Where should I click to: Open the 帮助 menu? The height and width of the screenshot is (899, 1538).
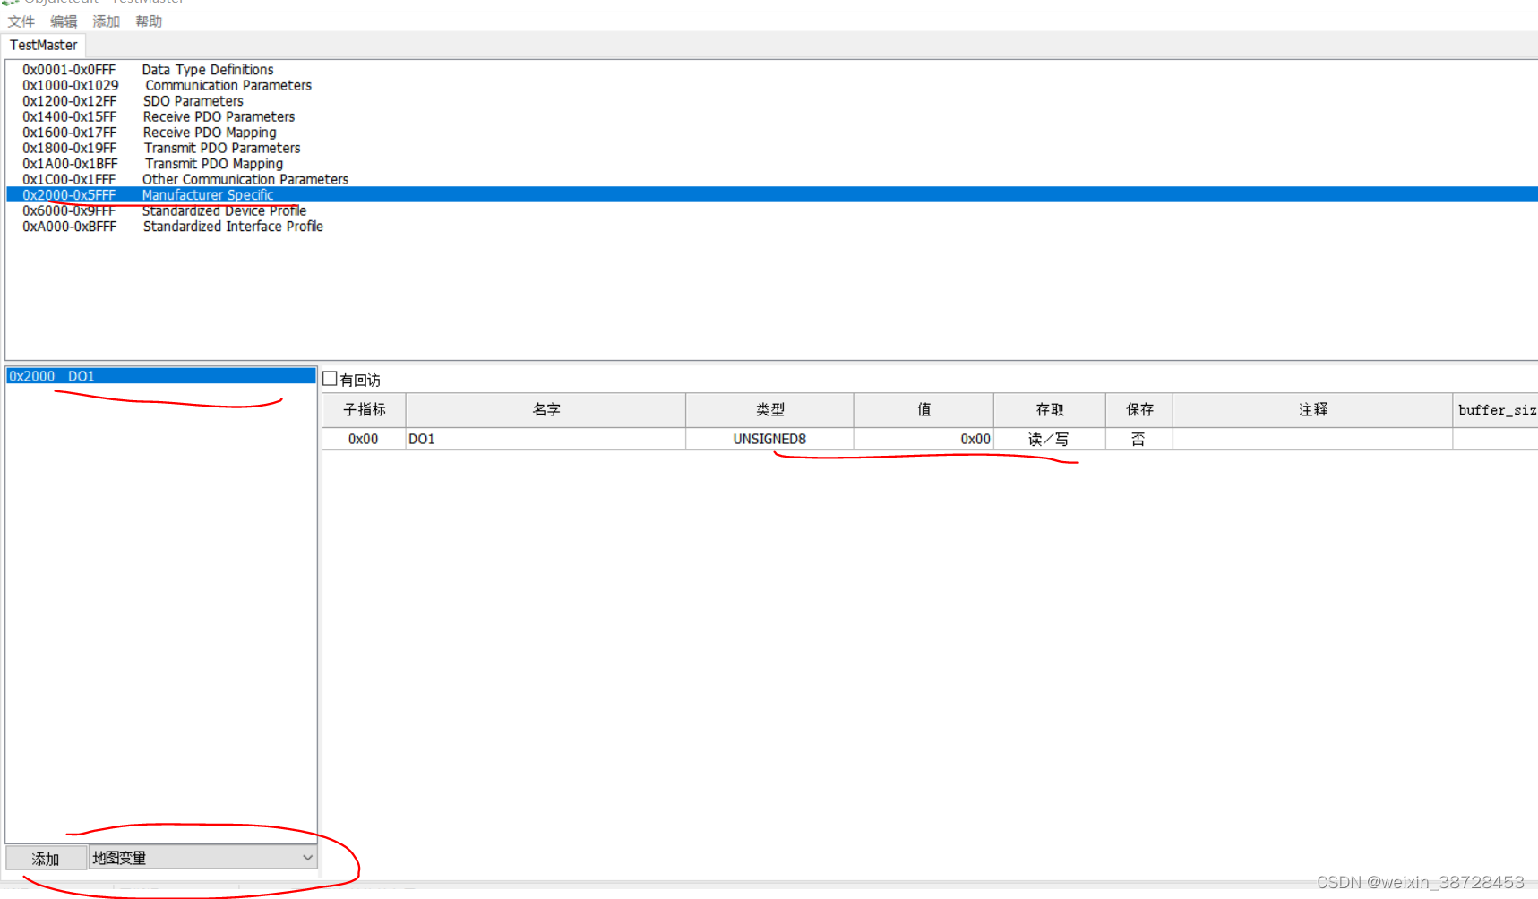pos(149,21)
